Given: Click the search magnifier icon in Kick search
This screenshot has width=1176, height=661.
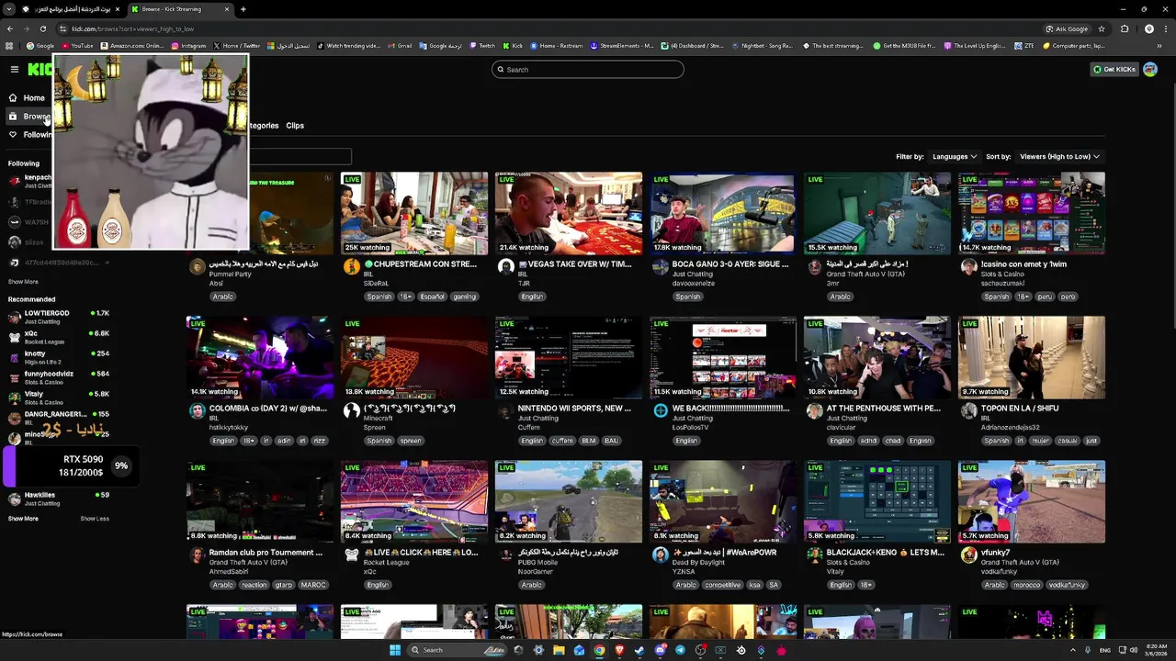Looking at the screenshot, I should pos(501,70).
